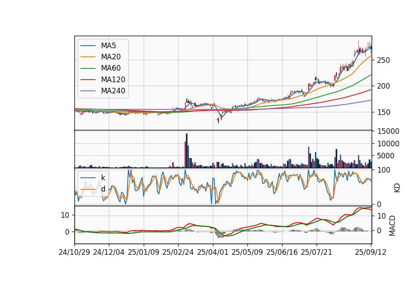The height and width of the screenshot is (297, 413).
Task: Click the 25/02/24 date tick label
Action: click(178, 252)
